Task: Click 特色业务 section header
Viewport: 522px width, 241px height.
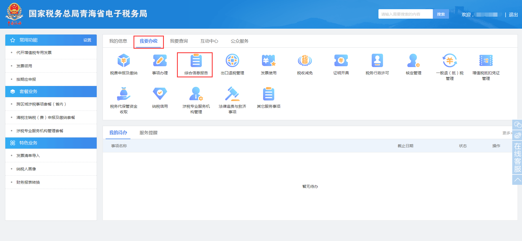Action: 51,143
